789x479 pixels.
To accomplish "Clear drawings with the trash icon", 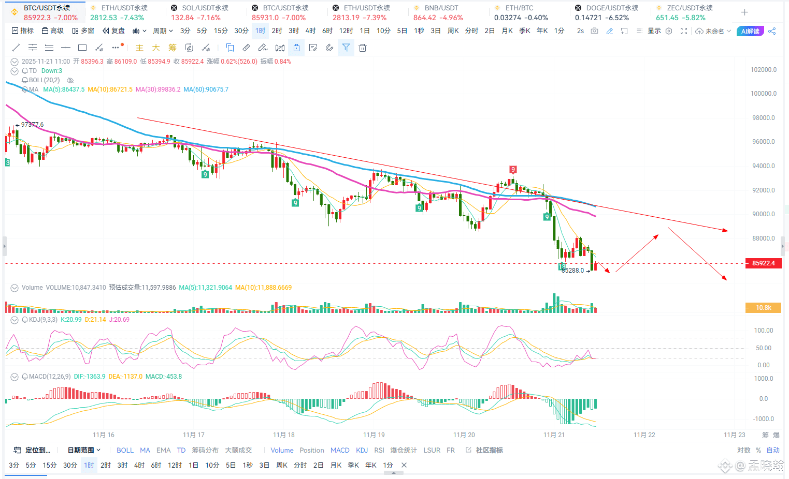I will (362, 47).
